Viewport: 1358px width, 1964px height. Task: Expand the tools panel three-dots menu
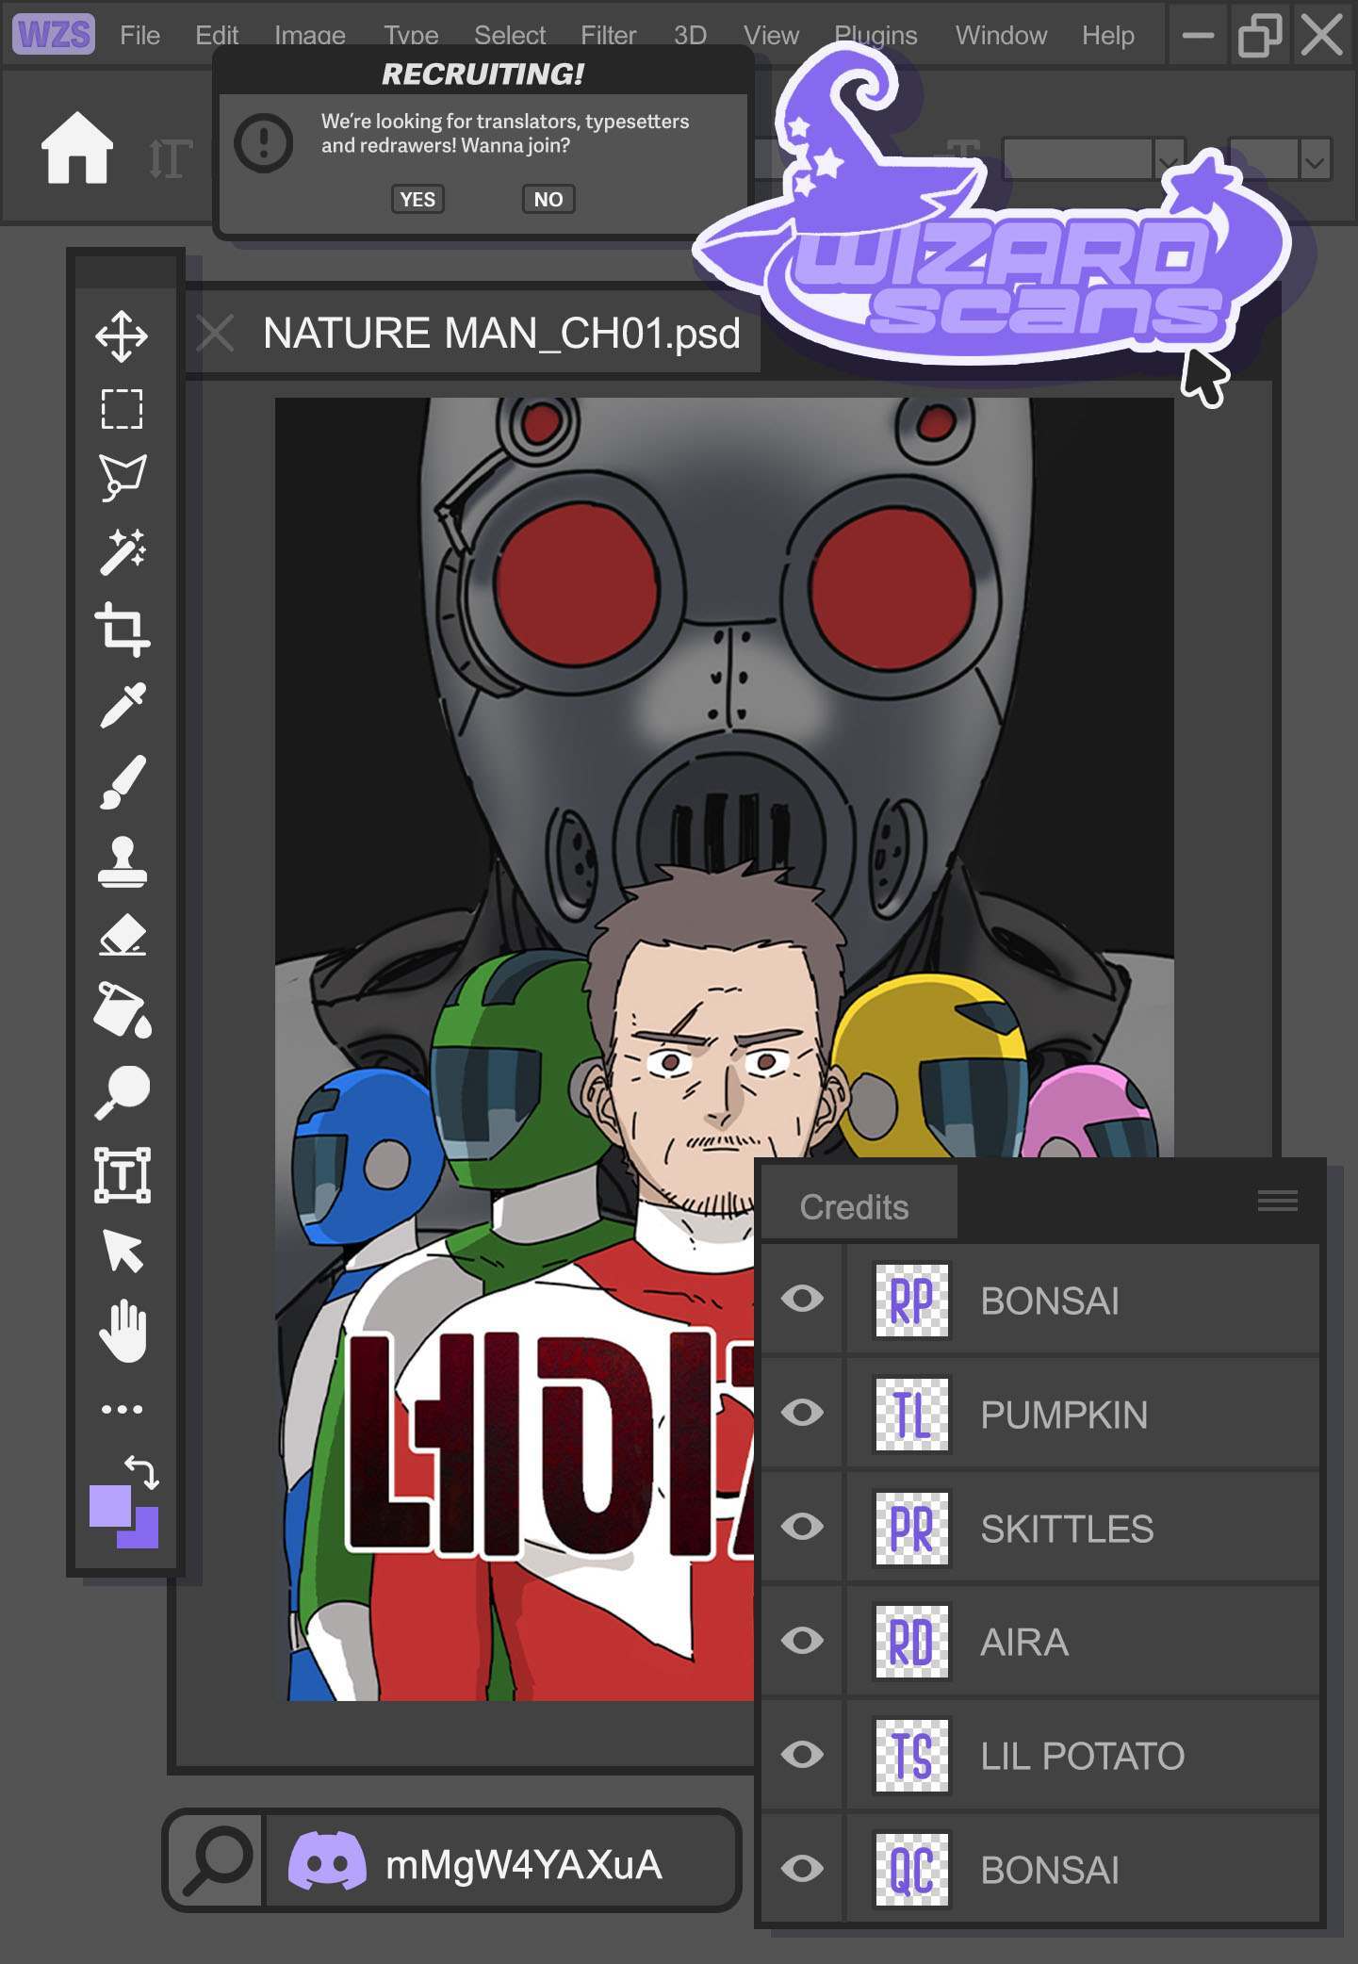(122, 1410)
